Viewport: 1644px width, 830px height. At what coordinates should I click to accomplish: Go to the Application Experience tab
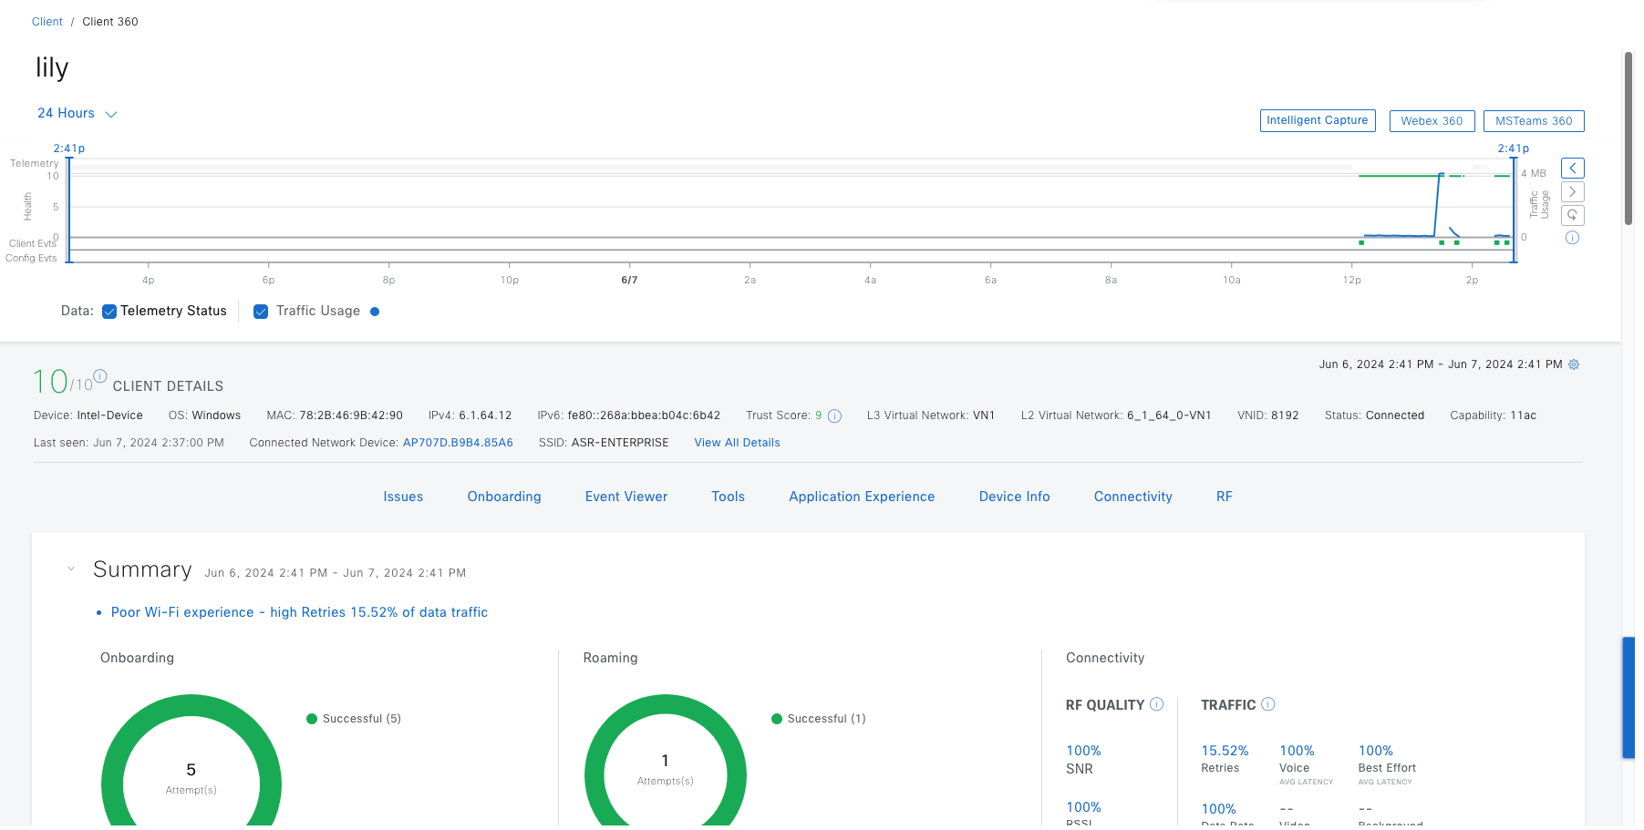pyautogui.click(x=861, y=497)
